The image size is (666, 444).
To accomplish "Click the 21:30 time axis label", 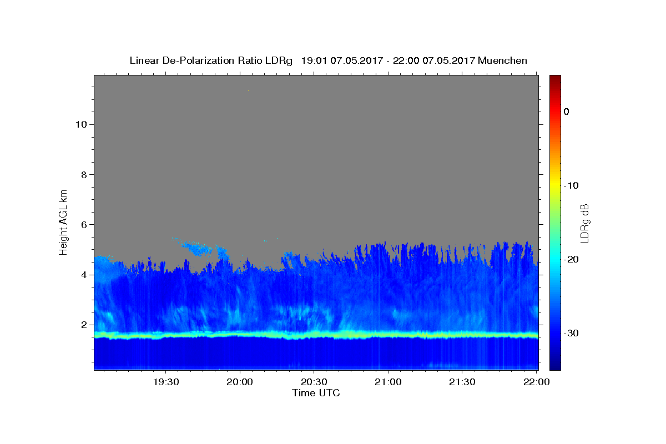I will click(462, 382).
